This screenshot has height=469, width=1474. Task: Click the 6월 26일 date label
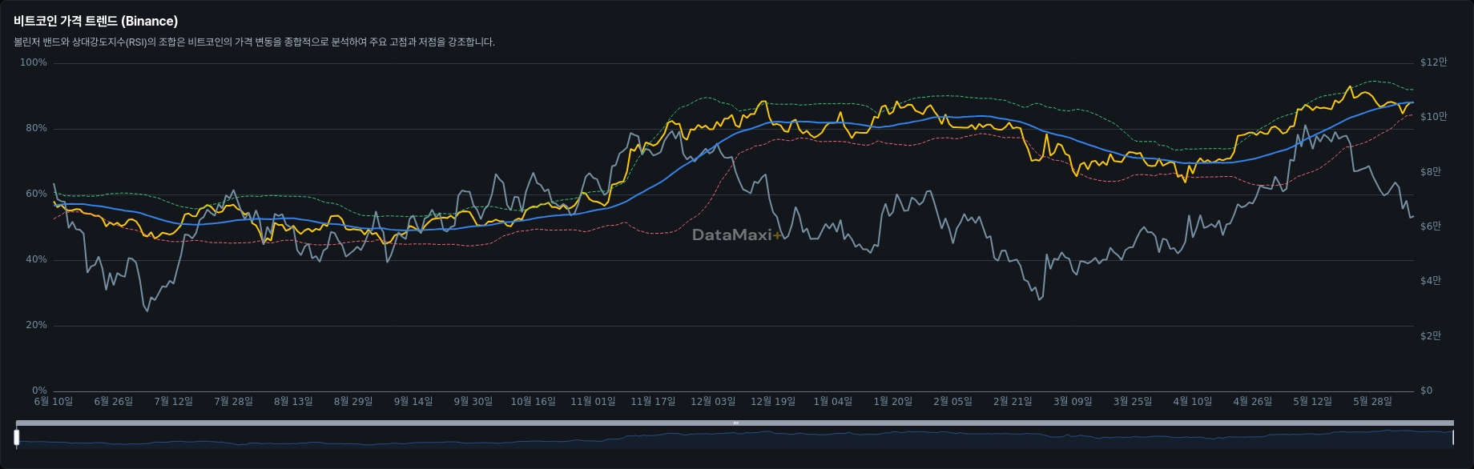point(114,402)
